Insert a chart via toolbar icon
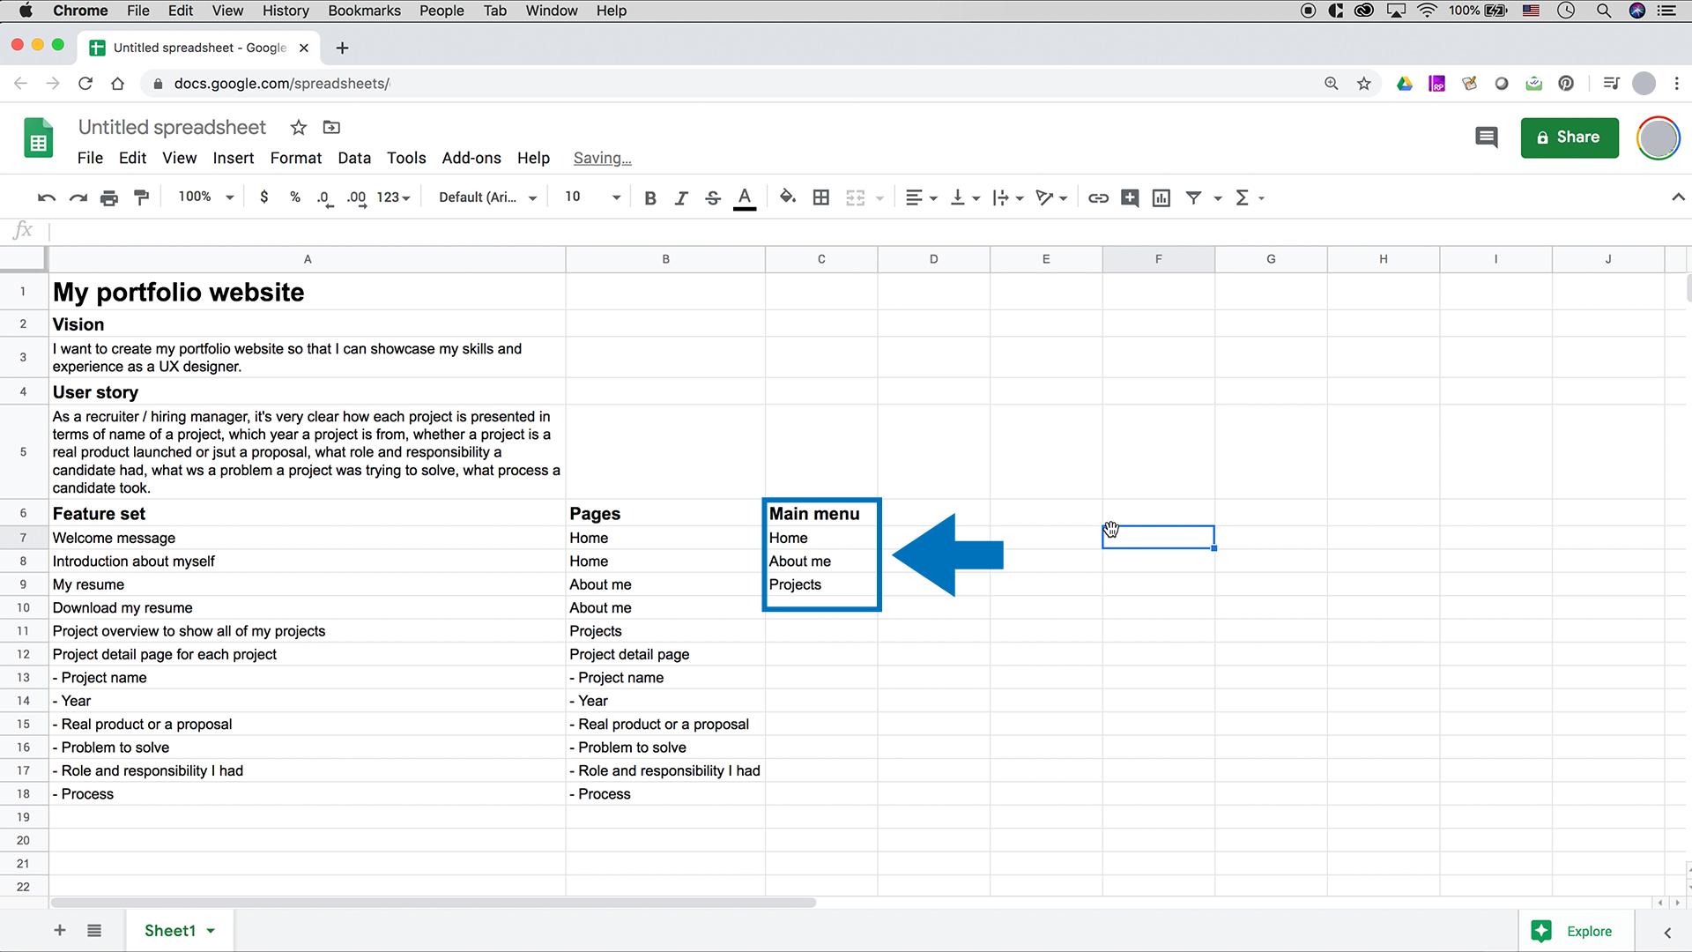 point(1161,198)
